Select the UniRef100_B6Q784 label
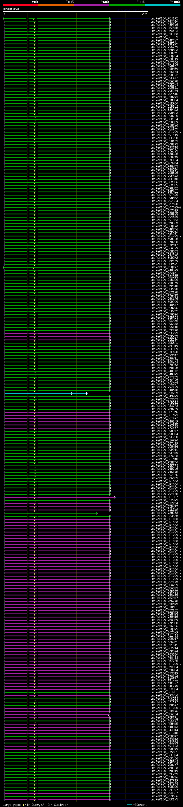This screenshot has height=807, width=183. [164, 56]
